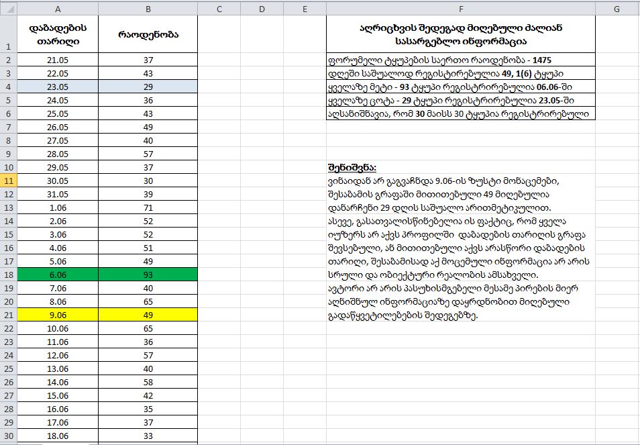Click date cell 5.06
Viewport: 640px width, 445px height.
[58, 261]
